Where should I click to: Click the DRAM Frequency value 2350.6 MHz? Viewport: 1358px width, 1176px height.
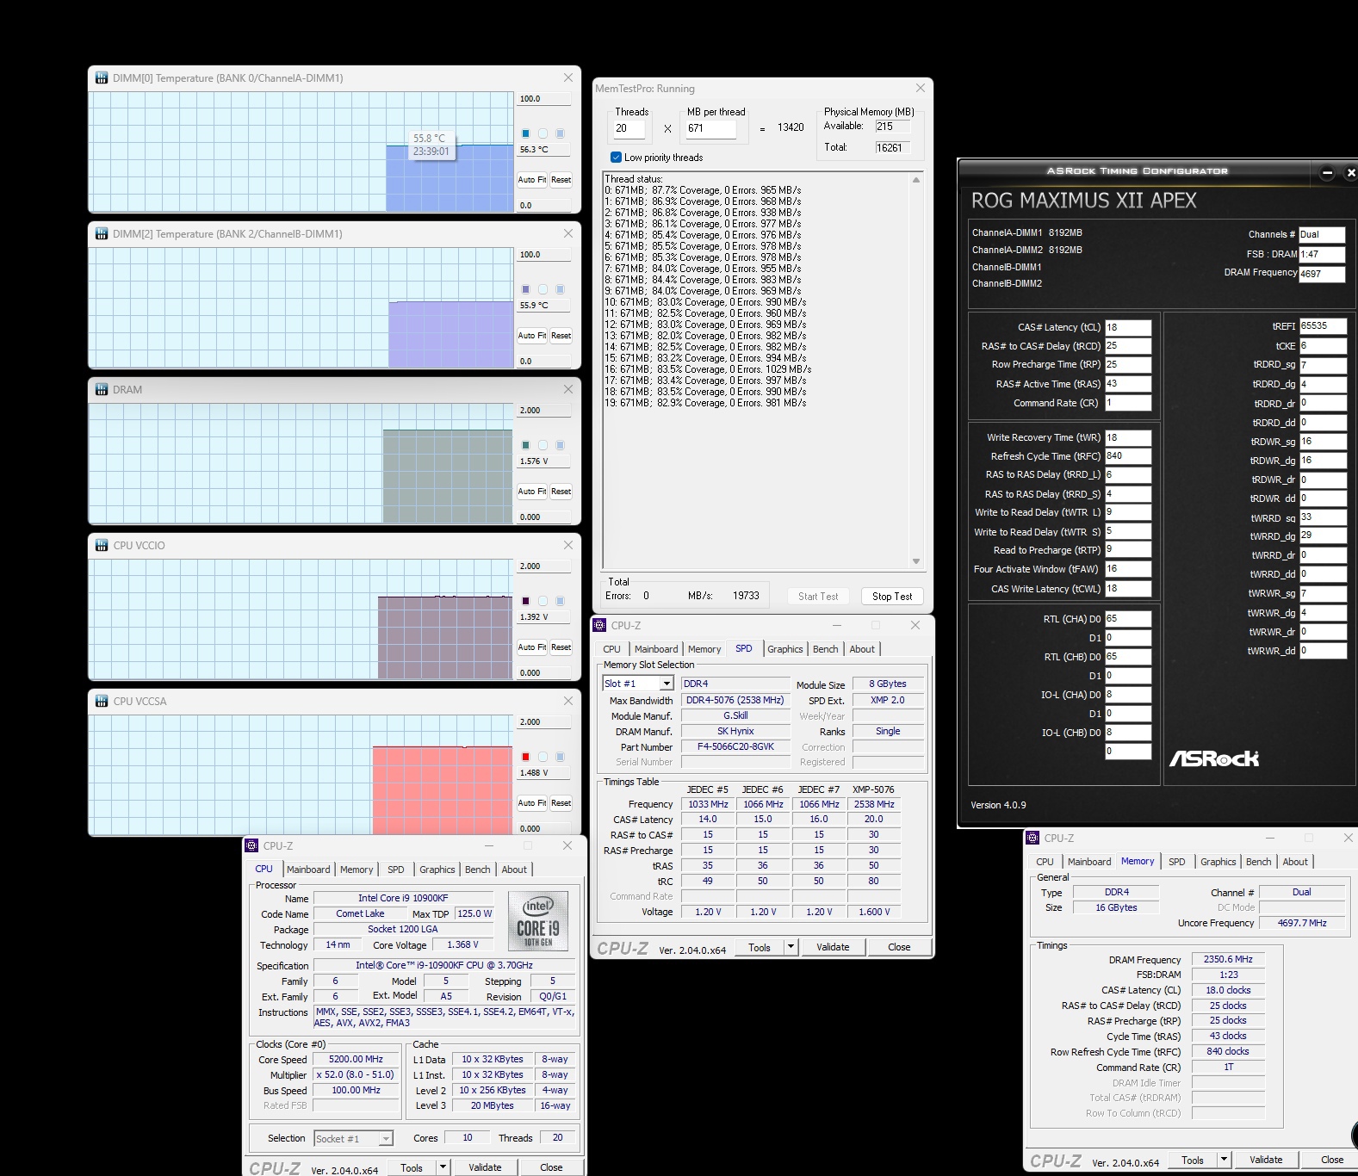point(1228,959)
